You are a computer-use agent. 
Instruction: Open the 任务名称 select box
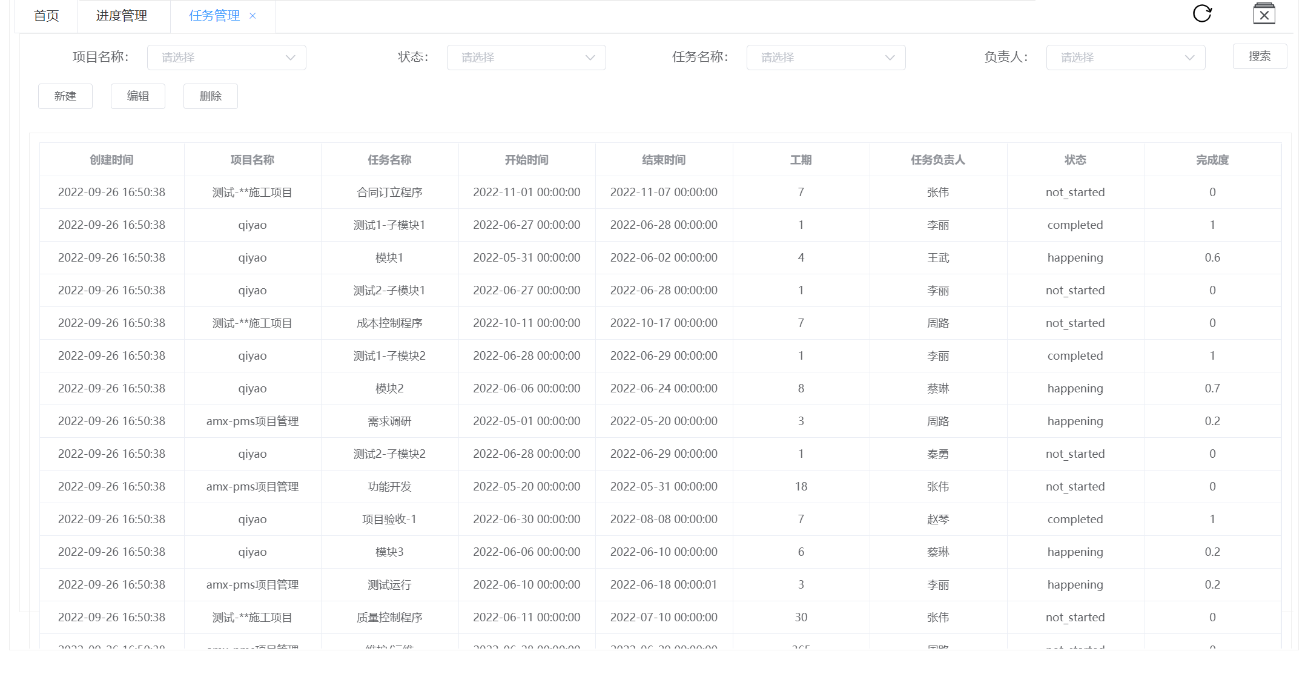click(x=825, y=58)
